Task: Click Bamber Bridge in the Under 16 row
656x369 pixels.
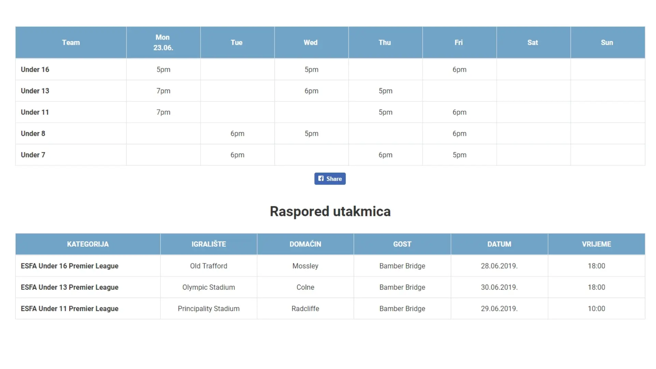Action: coord(402,266)
